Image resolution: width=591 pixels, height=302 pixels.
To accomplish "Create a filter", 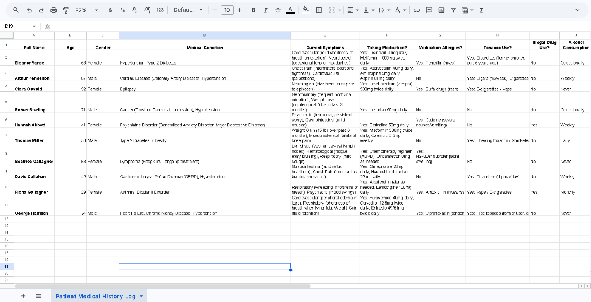I will tap(453, 10).
